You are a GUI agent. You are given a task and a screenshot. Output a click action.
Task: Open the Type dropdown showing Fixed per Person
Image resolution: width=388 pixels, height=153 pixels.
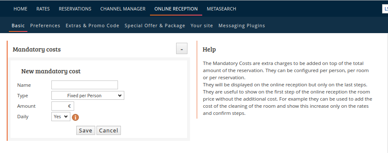point(88,96)
